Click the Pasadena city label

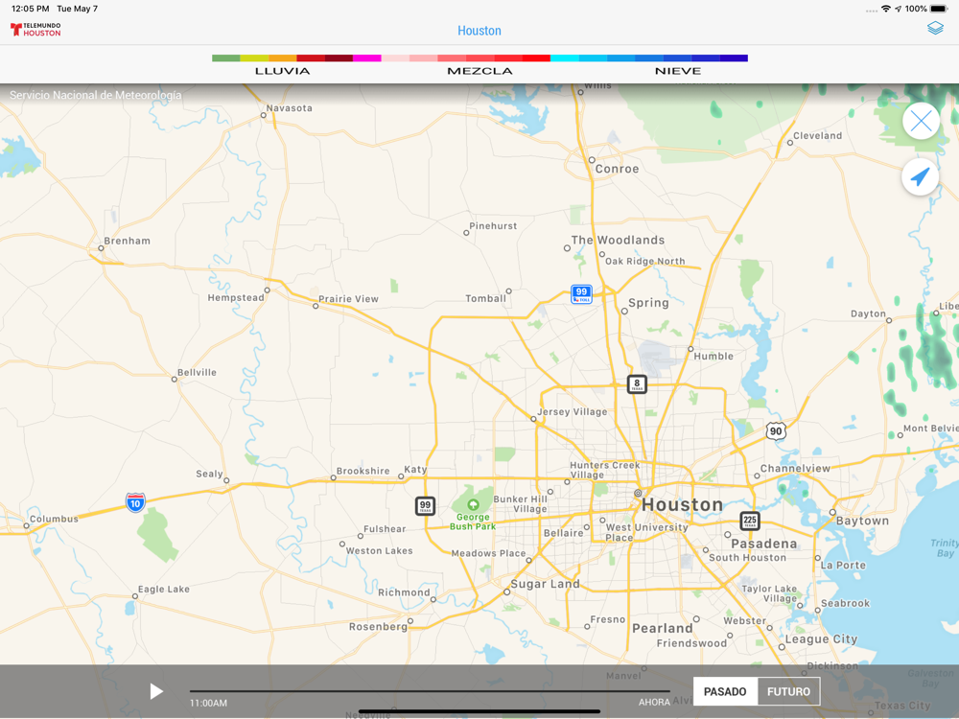(764, 544)
